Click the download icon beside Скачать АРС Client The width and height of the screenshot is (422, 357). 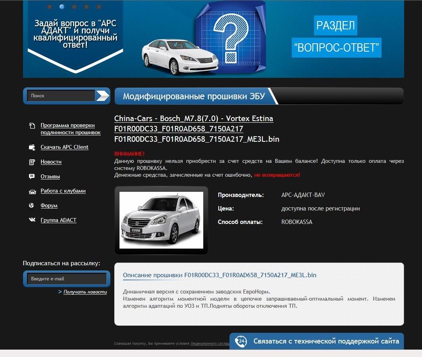pyautogui.click(x=32, y=147)
